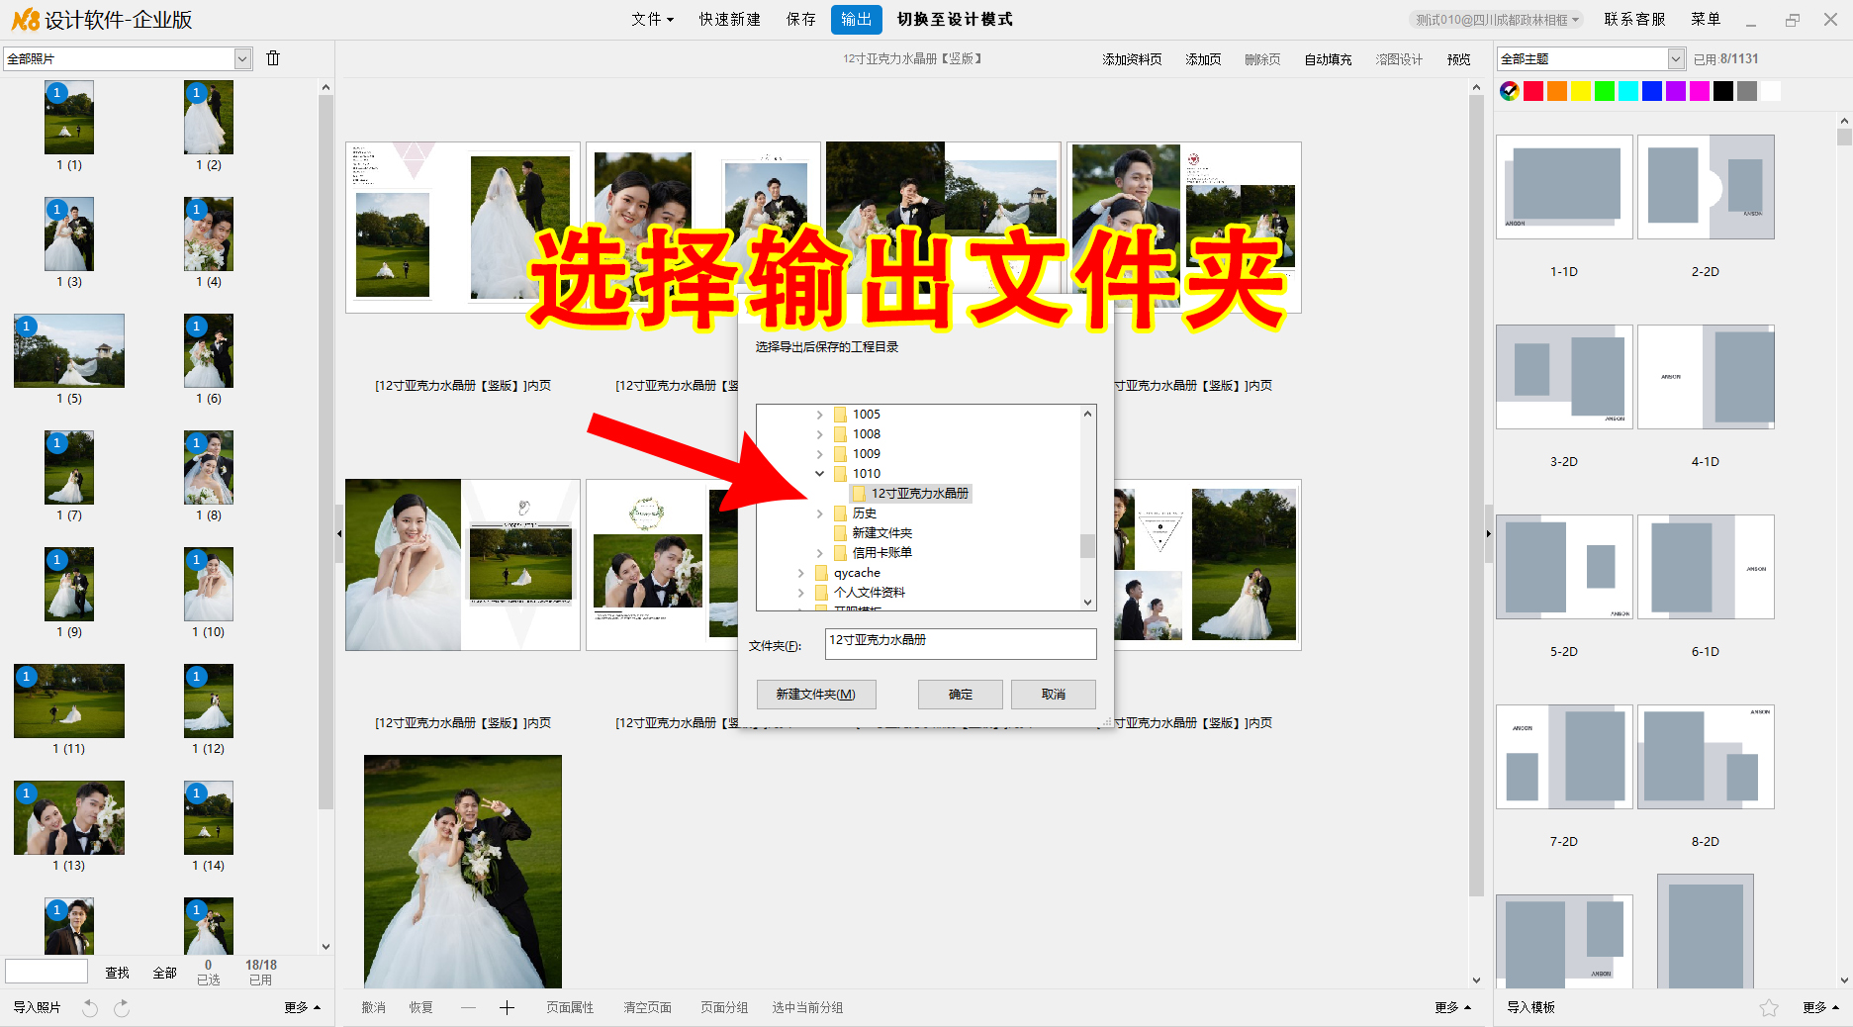The height and width of the screenshot is (1027, 1853).
Task: Click 添加资料页 in page toolbar
Action: tap(1132, 59)
